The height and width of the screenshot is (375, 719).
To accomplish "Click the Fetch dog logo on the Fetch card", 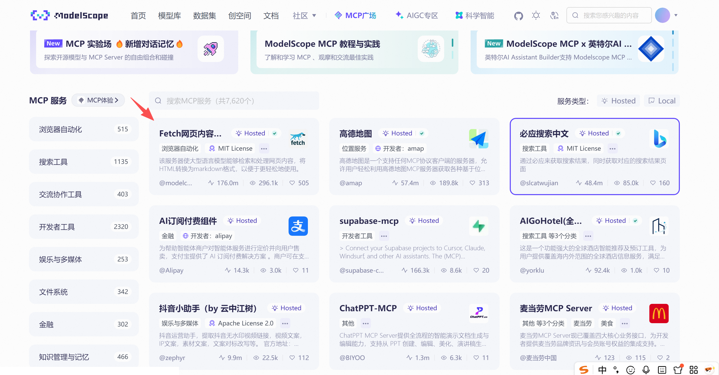I will tap(297, 139).
